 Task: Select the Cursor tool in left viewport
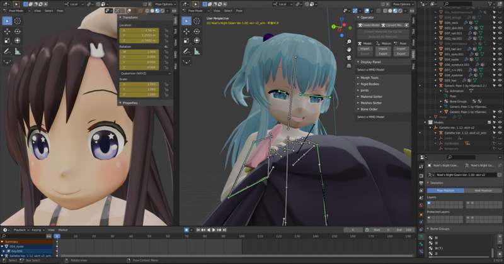18,21
